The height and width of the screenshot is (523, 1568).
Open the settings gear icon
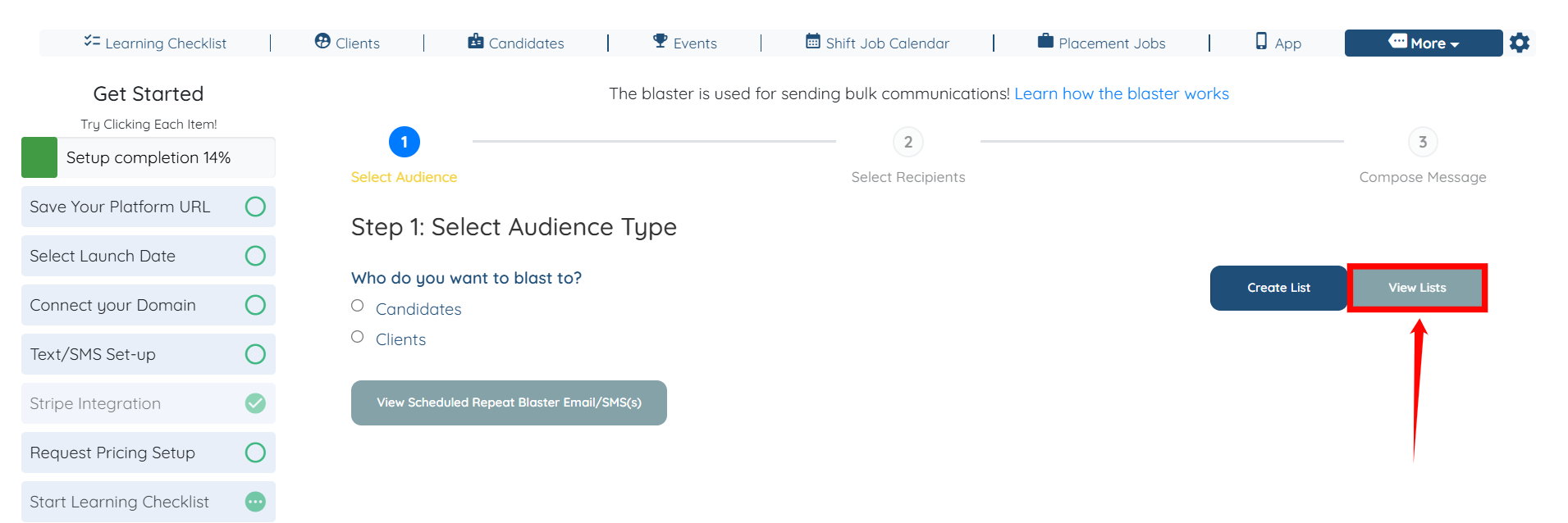1519,43
